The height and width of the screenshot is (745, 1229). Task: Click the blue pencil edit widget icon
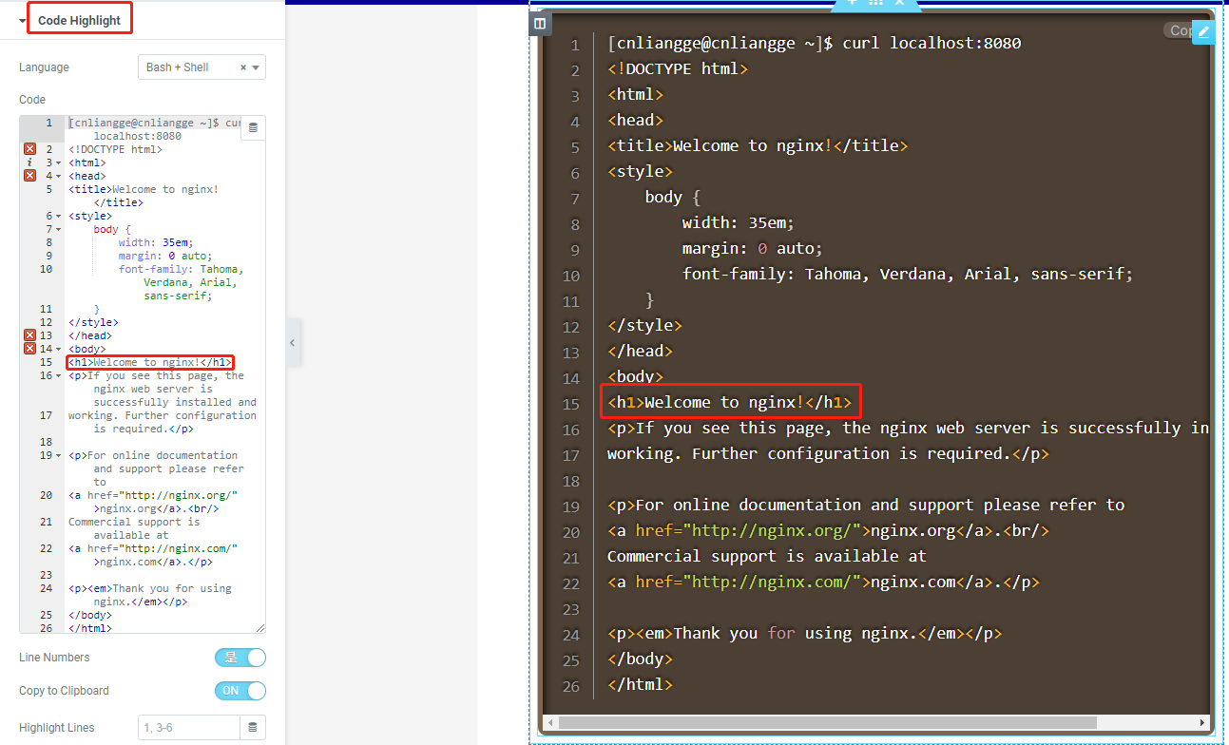[x=1203, y=31]
